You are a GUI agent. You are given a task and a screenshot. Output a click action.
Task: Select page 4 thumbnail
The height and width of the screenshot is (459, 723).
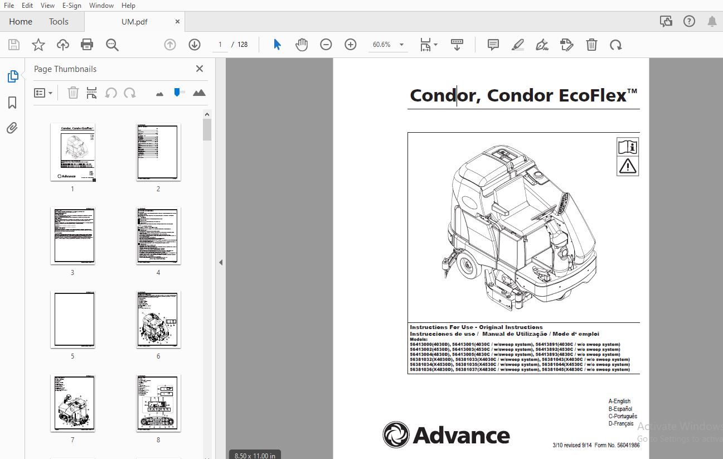pos(158,236)
